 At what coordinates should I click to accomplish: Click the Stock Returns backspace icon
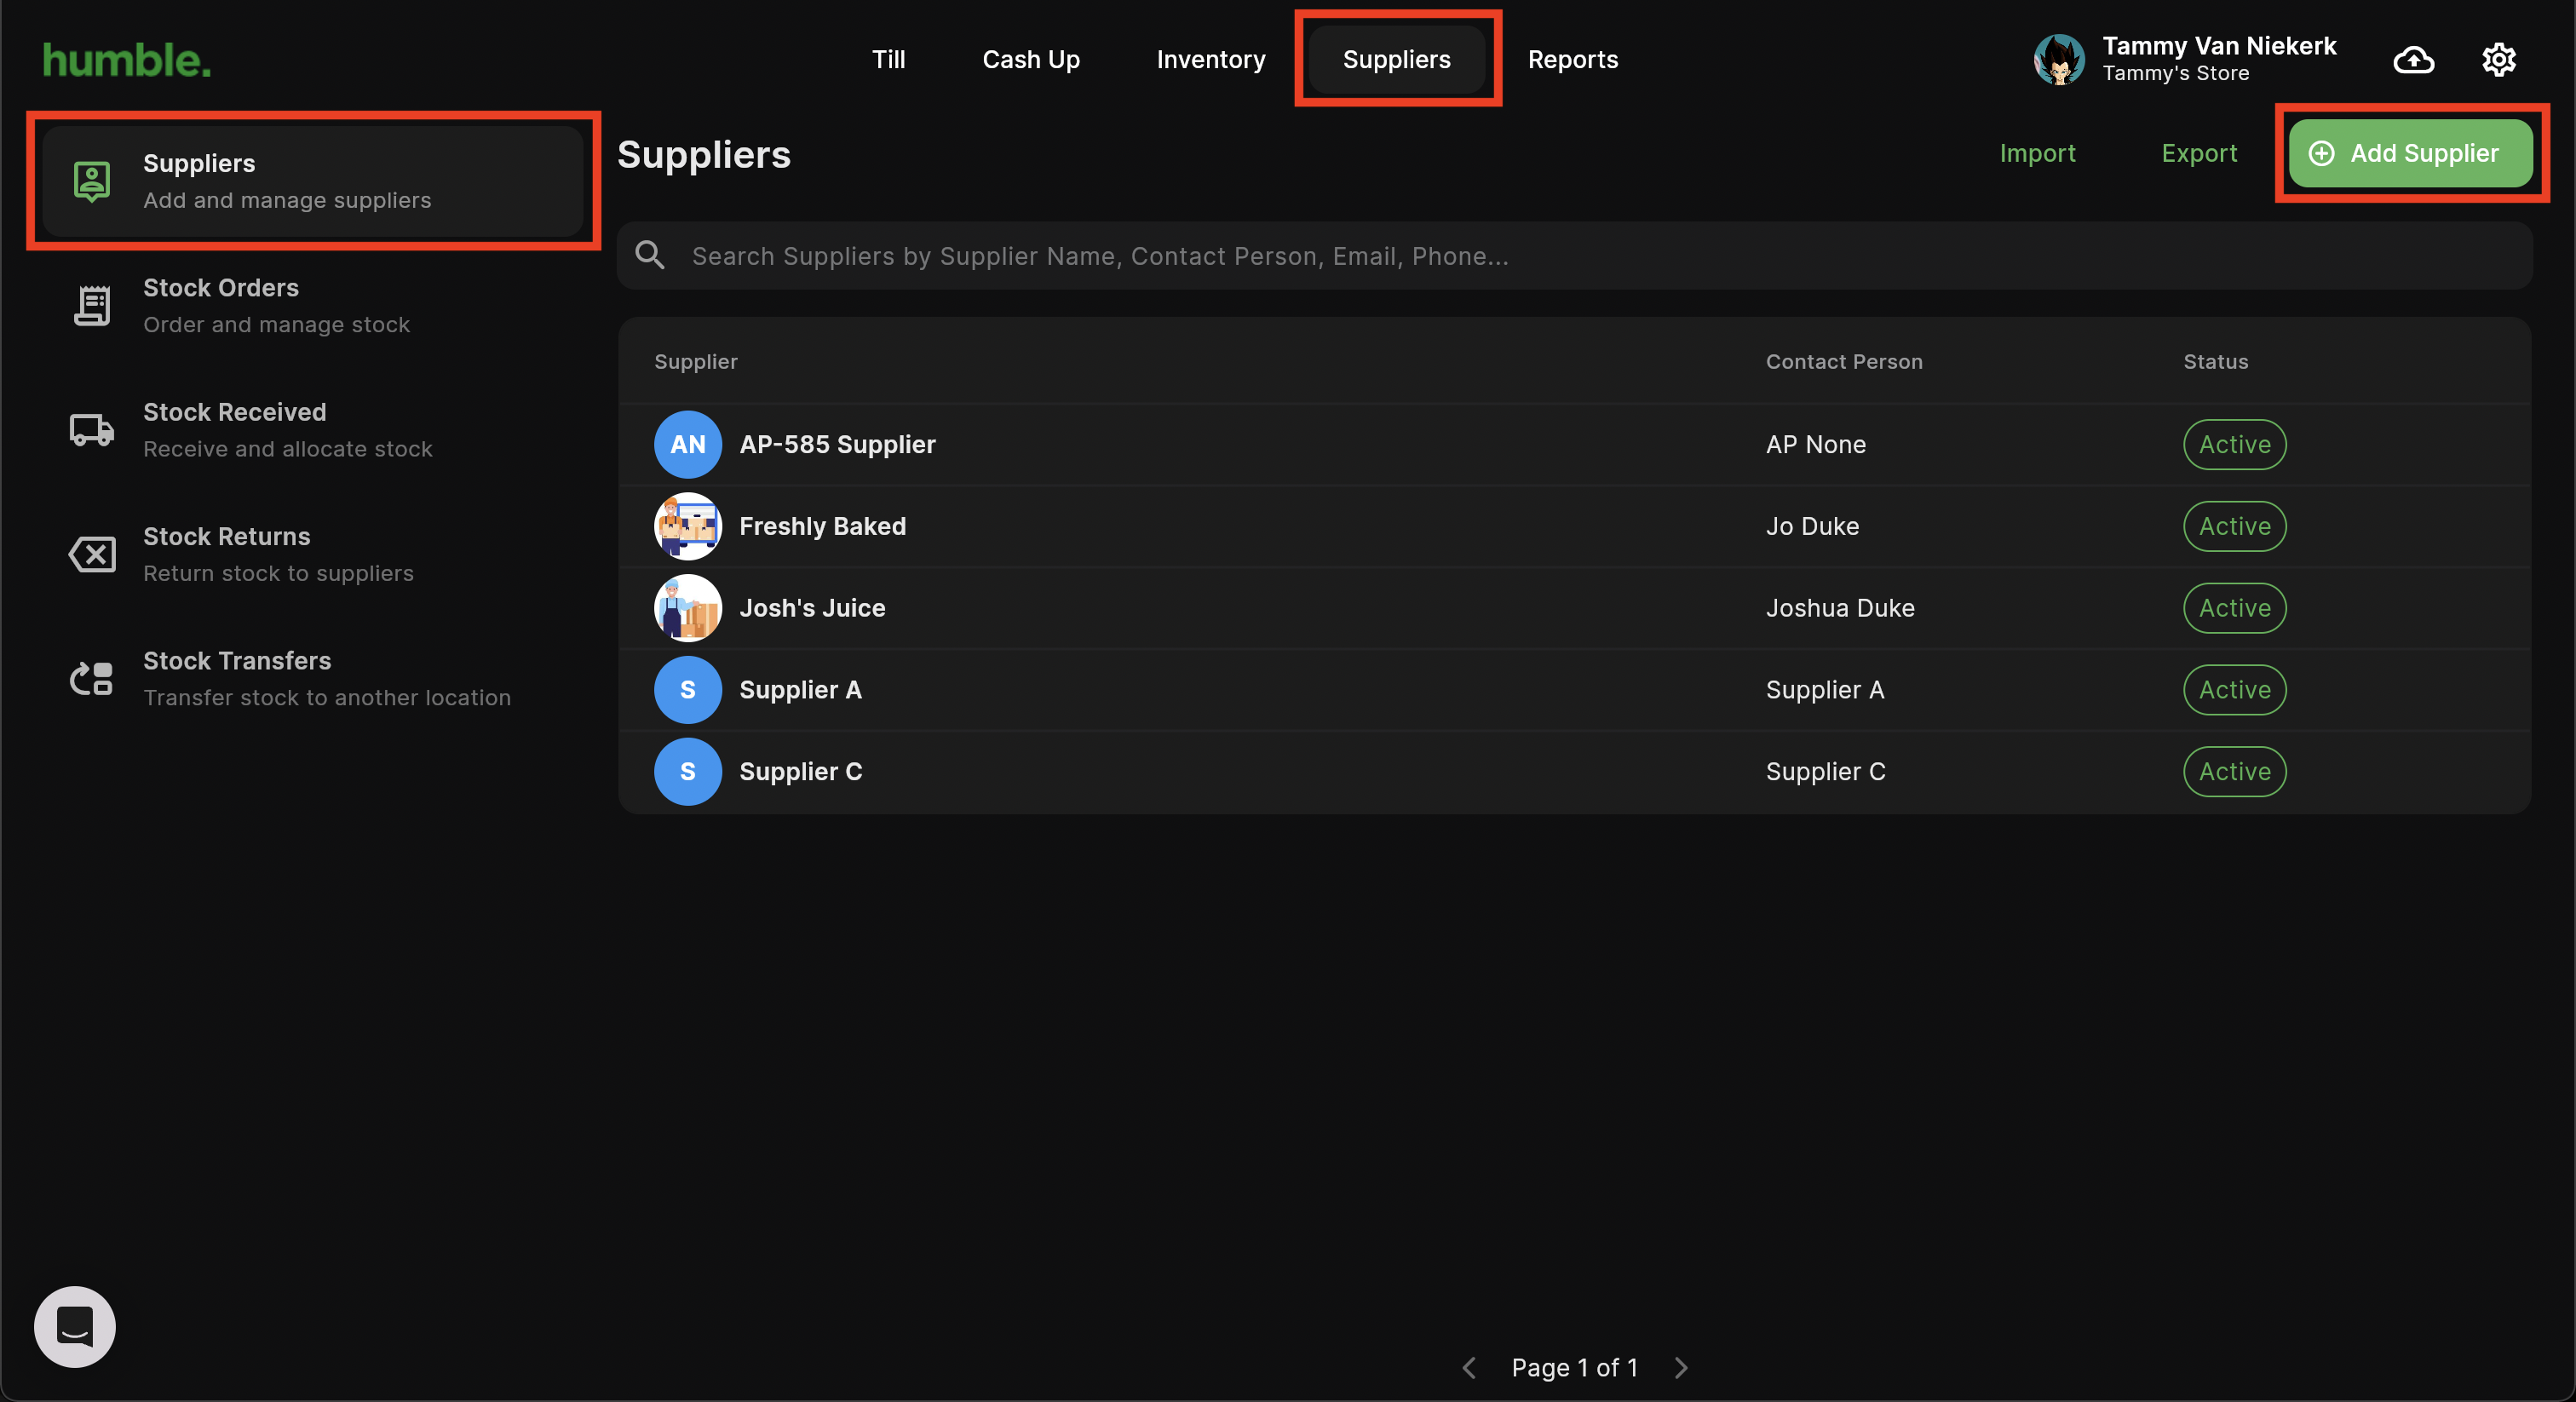point(92,554)
